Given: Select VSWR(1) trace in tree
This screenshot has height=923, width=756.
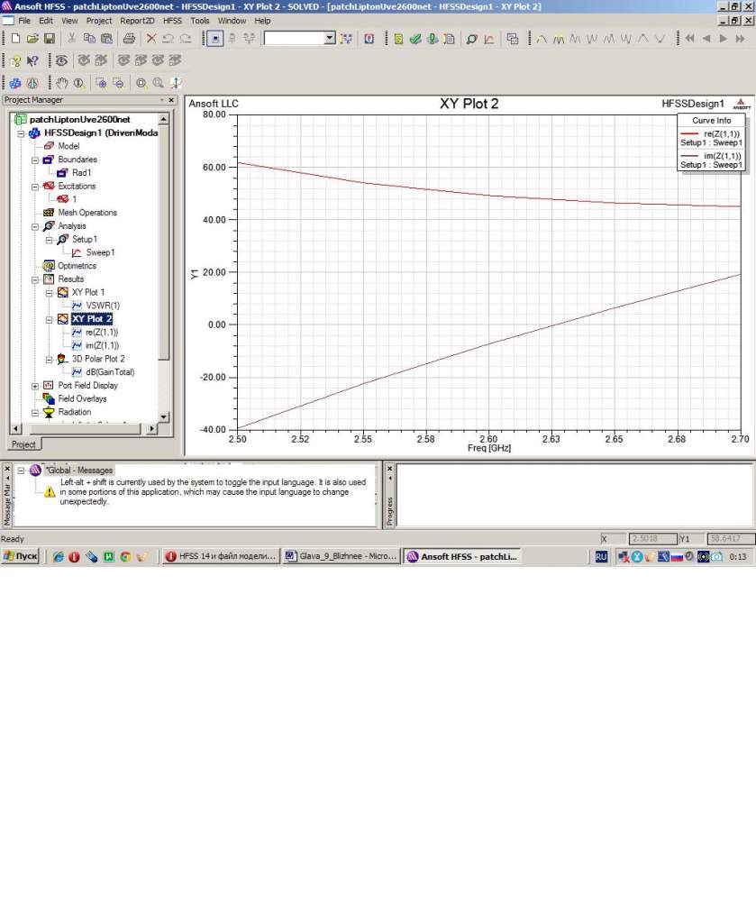Looking at the screenshot, I should click(x=102, y=306).
